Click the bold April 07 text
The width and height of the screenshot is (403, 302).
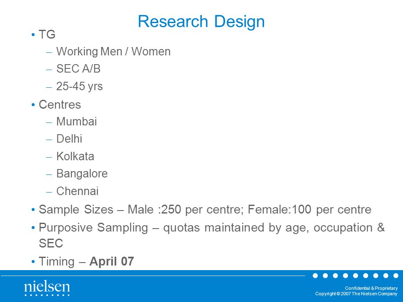[112, 261]
